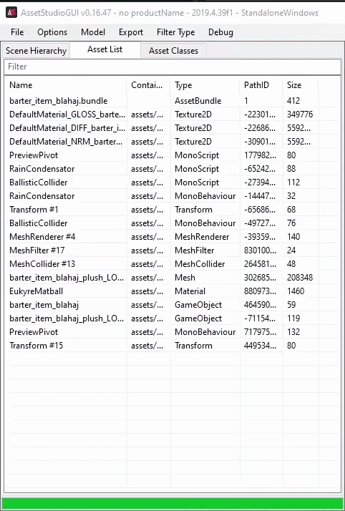Click the AssetStudio app icon in title bar

point(11,13)
